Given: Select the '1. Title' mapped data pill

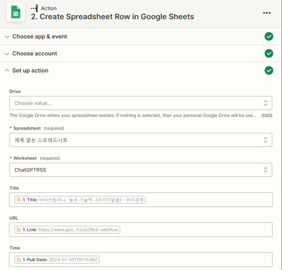Looking at the screenshot, I should [80, 200].
